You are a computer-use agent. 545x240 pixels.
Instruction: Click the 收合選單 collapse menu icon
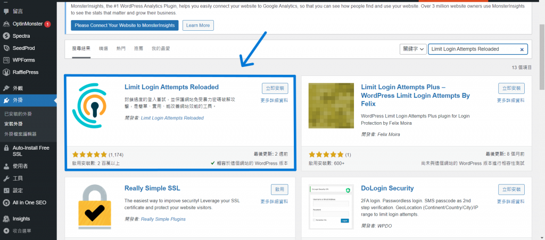pos(6,231)
